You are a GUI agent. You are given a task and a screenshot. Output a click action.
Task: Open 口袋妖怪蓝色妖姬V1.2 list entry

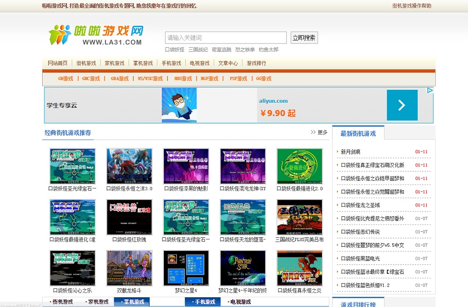point(366,285)
